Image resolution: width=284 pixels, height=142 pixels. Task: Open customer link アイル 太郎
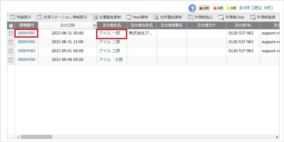point(111,60)
